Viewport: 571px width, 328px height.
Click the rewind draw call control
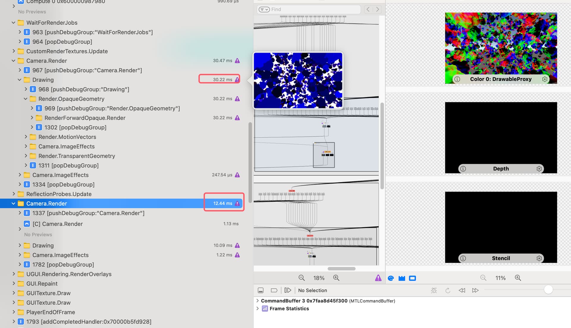[x=462, y=290]
